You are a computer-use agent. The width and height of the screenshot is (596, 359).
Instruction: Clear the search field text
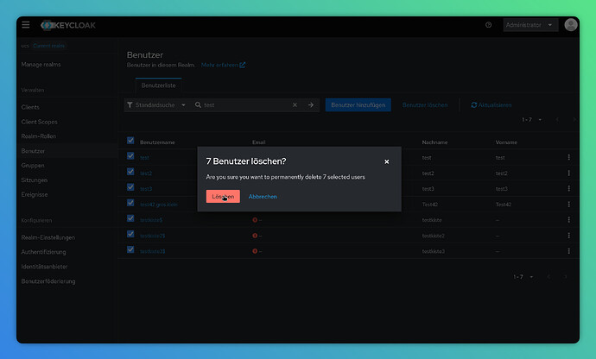point(295,104)
